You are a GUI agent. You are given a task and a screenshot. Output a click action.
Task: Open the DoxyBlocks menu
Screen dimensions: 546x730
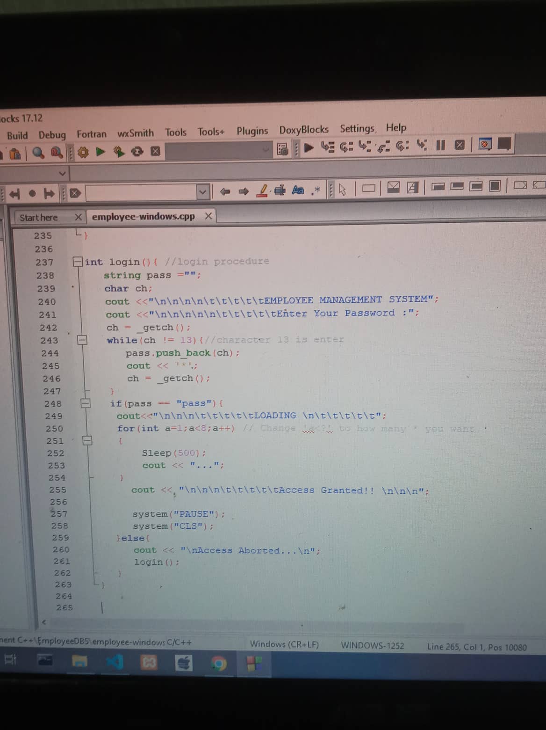pyautogui.click(x=304, y=130)
